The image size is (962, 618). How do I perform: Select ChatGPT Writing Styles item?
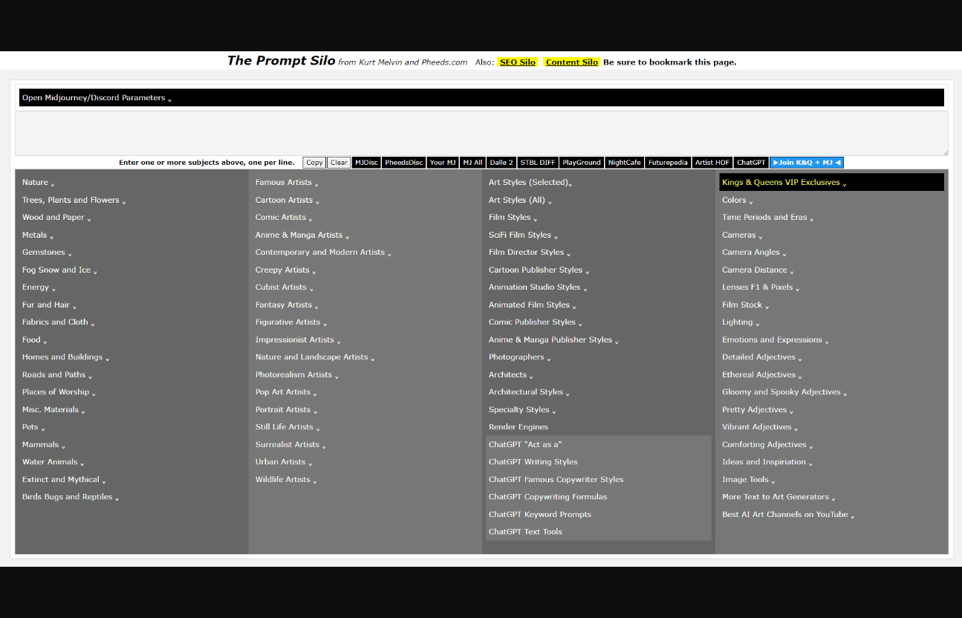tap(533, 462)
